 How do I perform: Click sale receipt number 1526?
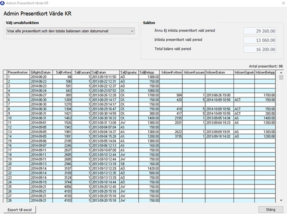[x=62, y=123]
